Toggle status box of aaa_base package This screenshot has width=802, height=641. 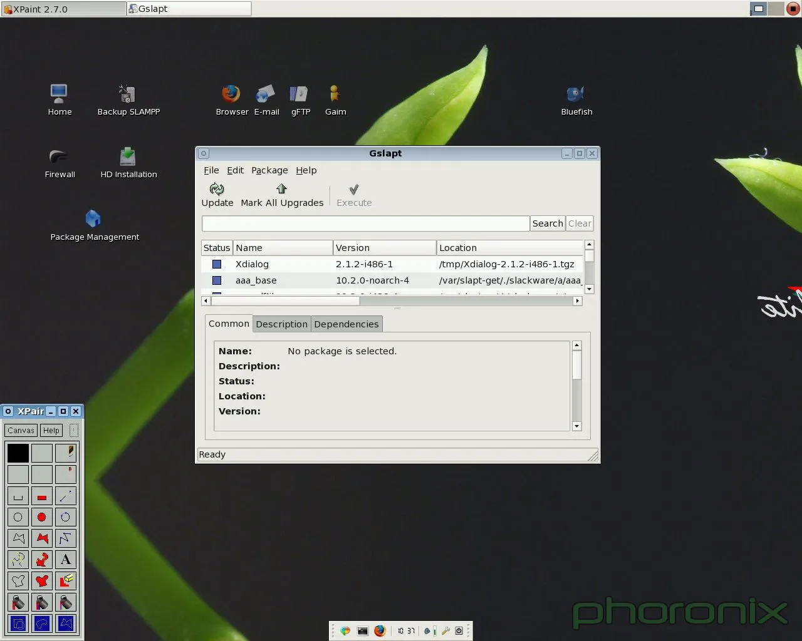[x=217, y=280]
